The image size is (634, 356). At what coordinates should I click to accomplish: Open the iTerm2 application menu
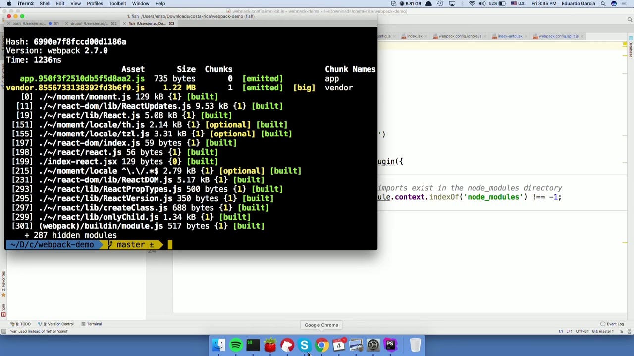pyautogui.click(x=26, y=3)
